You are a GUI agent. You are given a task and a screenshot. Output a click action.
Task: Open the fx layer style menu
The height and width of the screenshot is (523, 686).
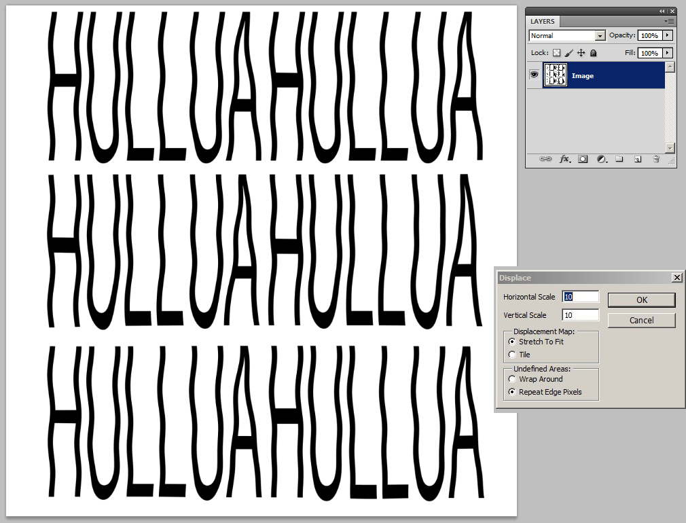tap(565, 160)
